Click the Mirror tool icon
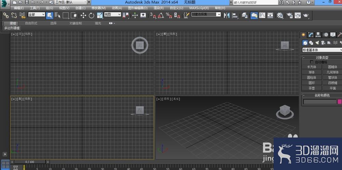The height and width of the screenshot is (170, 342). 227,15
